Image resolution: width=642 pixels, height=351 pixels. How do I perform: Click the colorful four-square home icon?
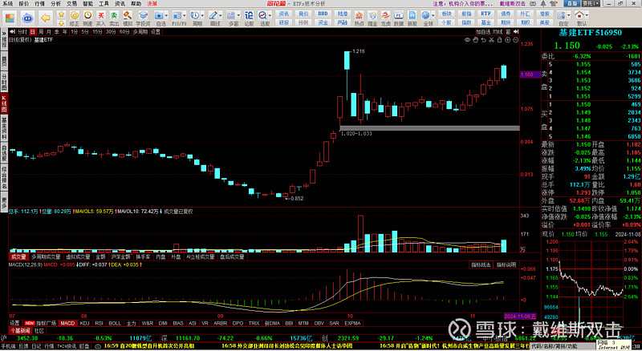click(10, 18)
